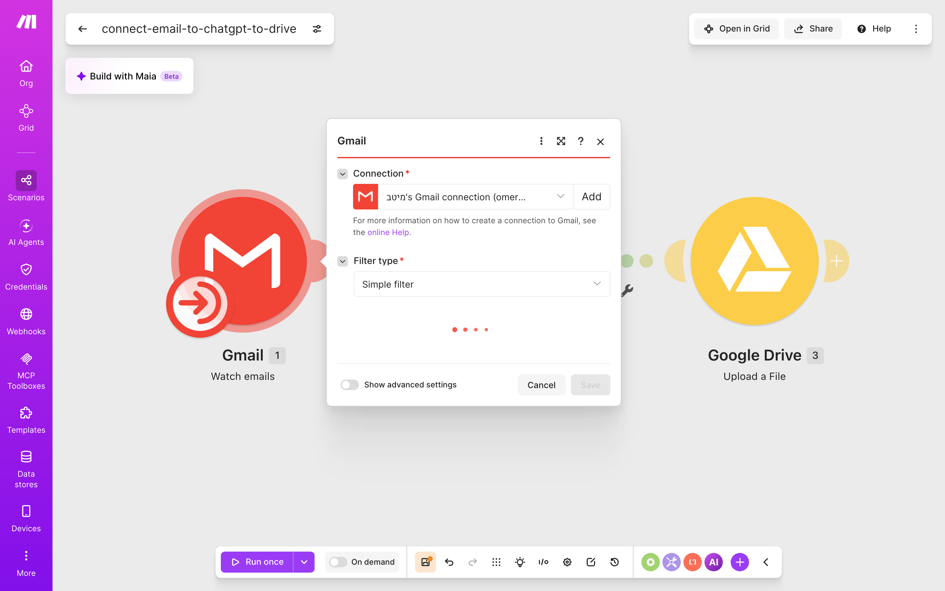Show More sidebar options

point(26,563)
